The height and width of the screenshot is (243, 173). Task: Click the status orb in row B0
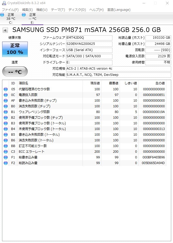click(6, 106)
